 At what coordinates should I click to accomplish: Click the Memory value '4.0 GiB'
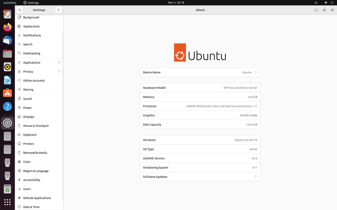click(x=252, y=97)
